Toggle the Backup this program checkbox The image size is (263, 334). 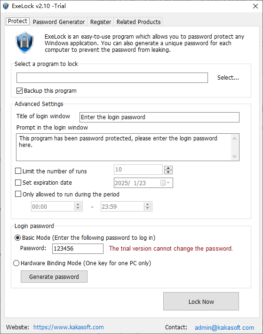(19, 91)
